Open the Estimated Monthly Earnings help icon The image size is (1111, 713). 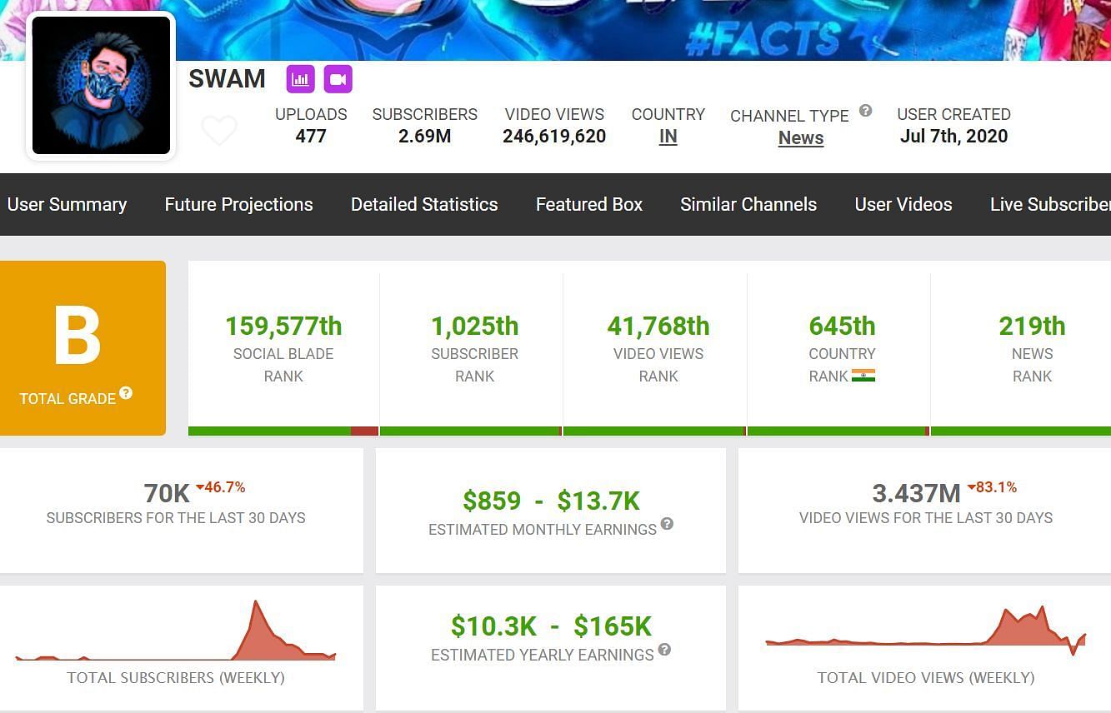click(667, 524)
